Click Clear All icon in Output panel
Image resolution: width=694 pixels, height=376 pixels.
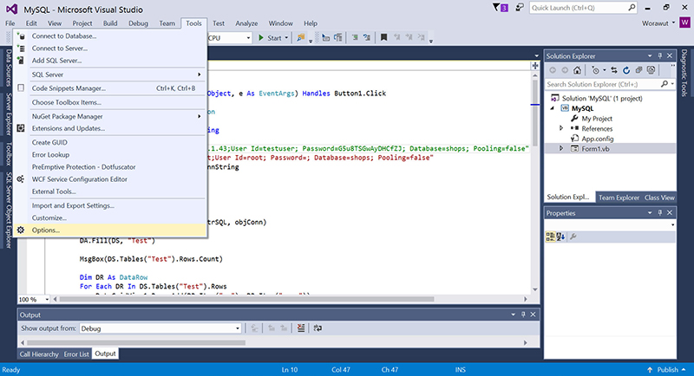tap(300, 328)
